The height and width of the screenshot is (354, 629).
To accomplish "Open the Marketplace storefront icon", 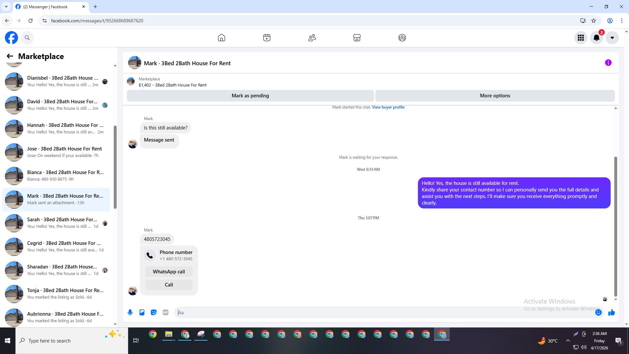I will pyautogui.click(x=357, y=38).
